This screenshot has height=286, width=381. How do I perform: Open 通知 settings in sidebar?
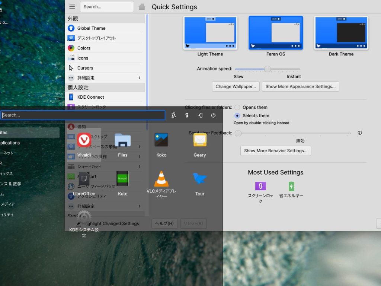tap(105, 127)
